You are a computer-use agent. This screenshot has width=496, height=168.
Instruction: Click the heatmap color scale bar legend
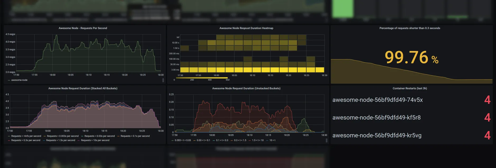coord(202,78)
